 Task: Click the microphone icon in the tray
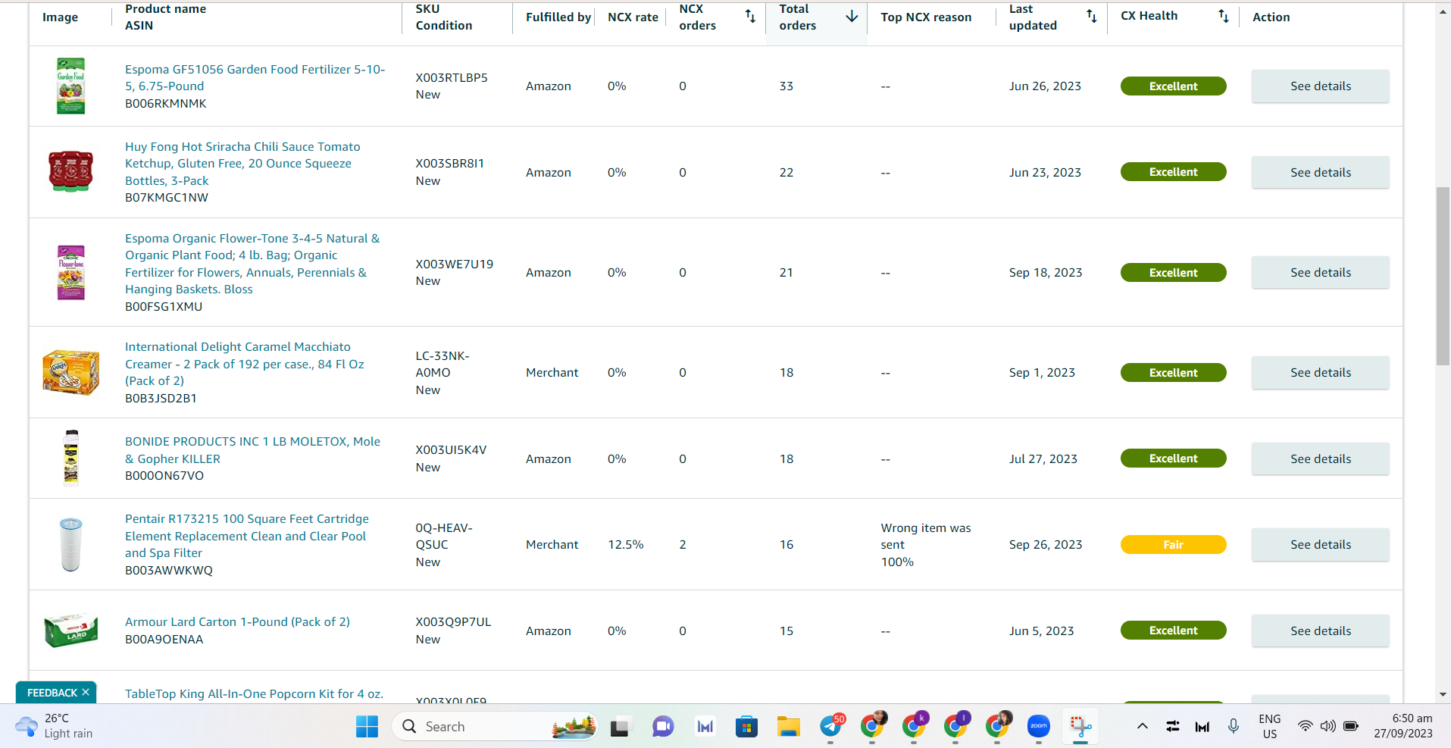[x=1234, y=726]
